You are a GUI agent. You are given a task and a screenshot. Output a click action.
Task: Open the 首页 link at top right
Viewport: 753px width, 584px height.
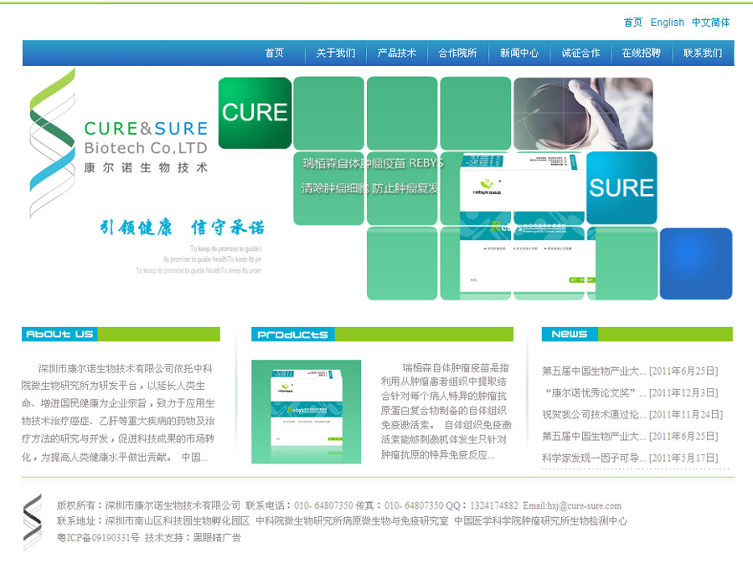coord(632,23)
